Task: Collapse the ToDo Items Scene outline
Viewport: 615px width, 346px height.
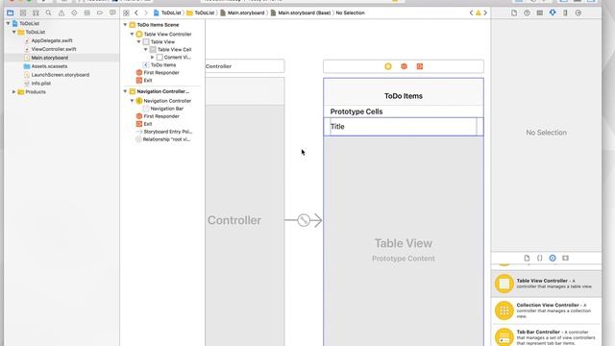Action: tap(126, 25)
